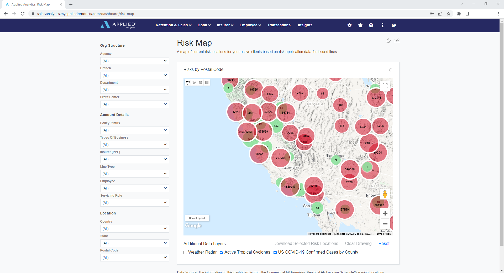Viewport: 504px width, 273px height.
Task: Open the settings gear in navigation bar
Action: pos(349,25)
